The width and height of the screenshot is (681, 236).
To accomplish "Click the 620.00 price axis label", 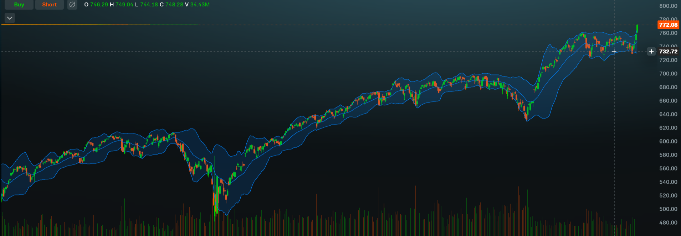I will [x=668, y=128].
